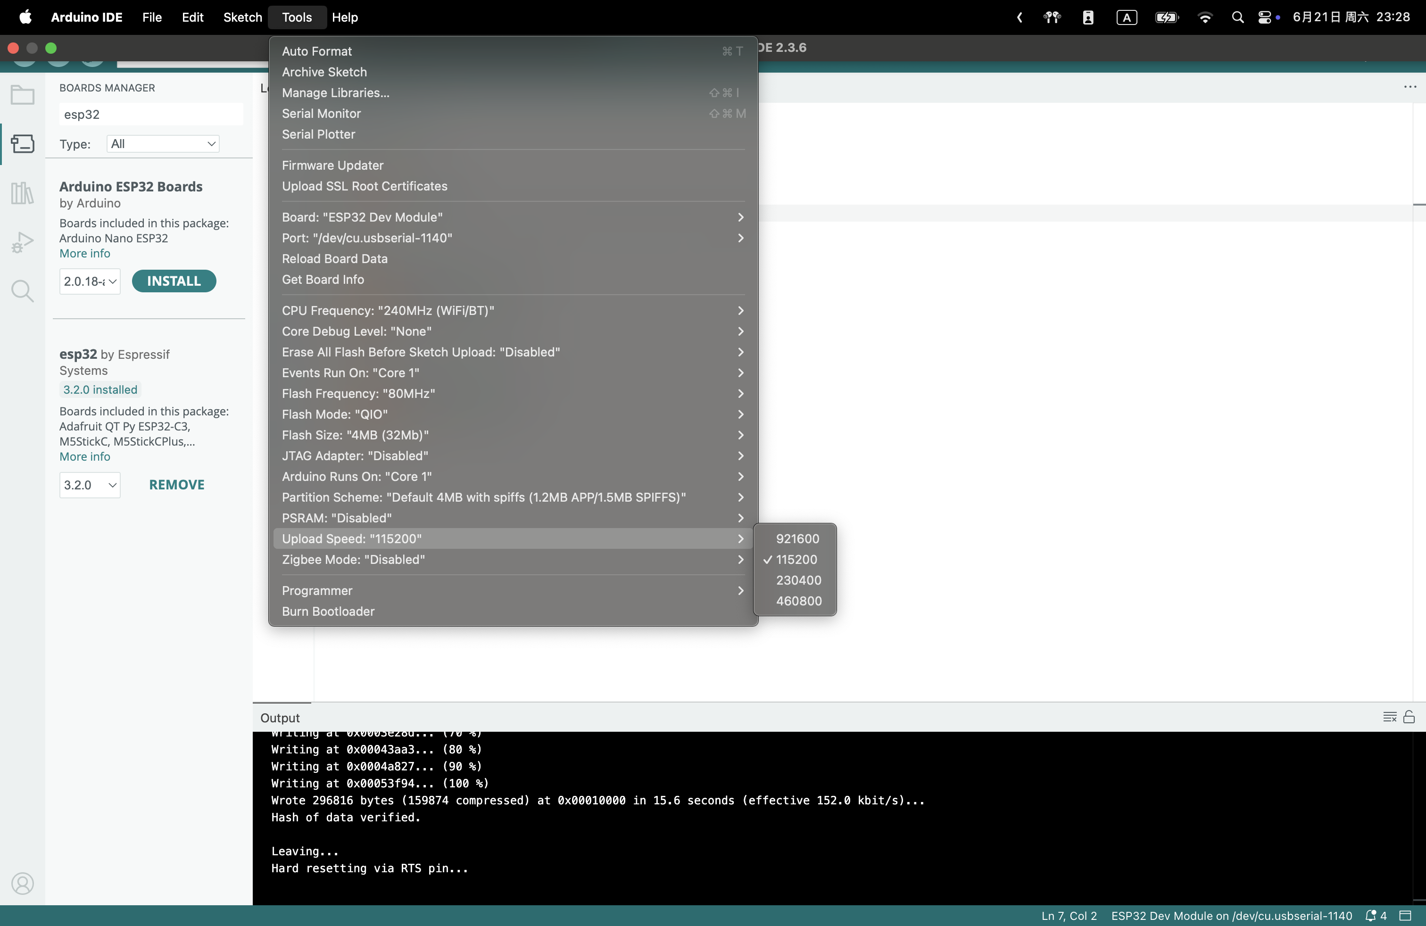This screenshot has width=1426, height=926.
Task: Choose Reload Board Data menu item
Action: tap(513, 259)
